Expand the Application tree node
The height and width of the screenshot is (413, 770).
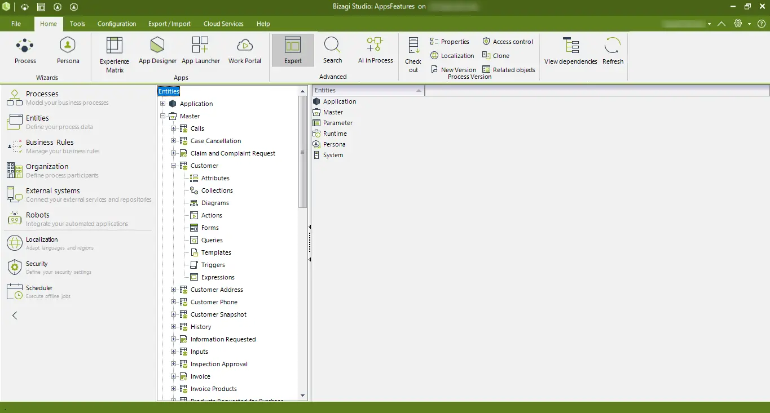[163, 104]
